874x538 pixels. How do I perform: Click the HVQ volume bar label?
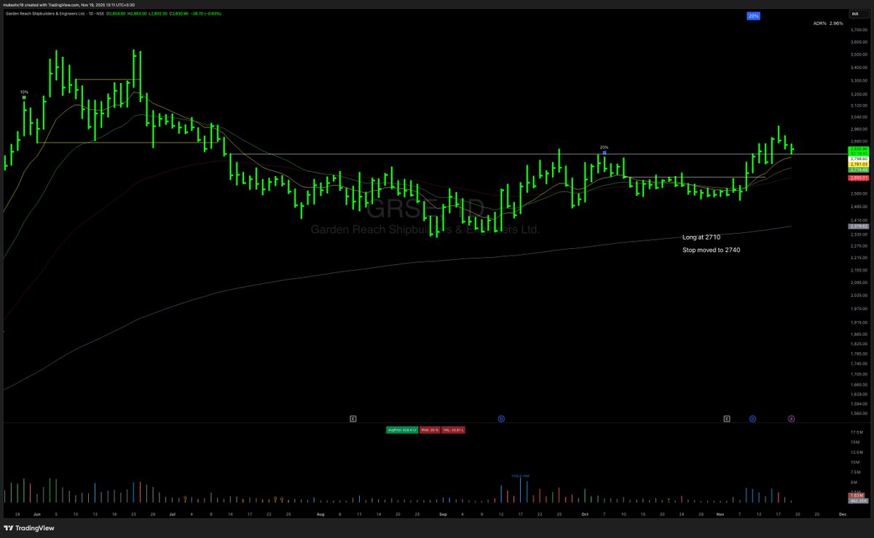[x=520, y=475]
